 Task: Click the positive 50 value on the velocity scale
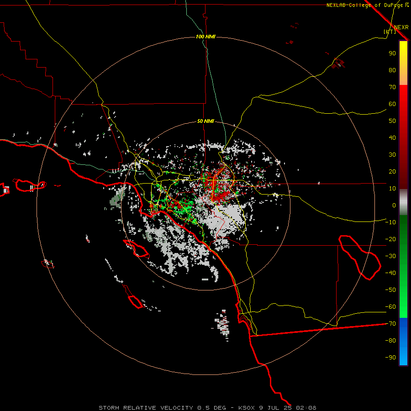coord(392,121)
